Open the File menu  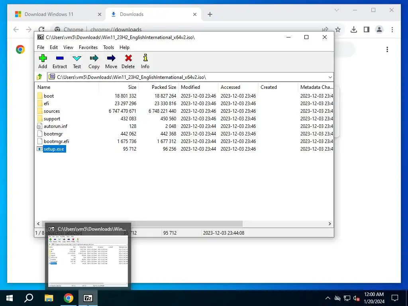(x=41, y=47)
